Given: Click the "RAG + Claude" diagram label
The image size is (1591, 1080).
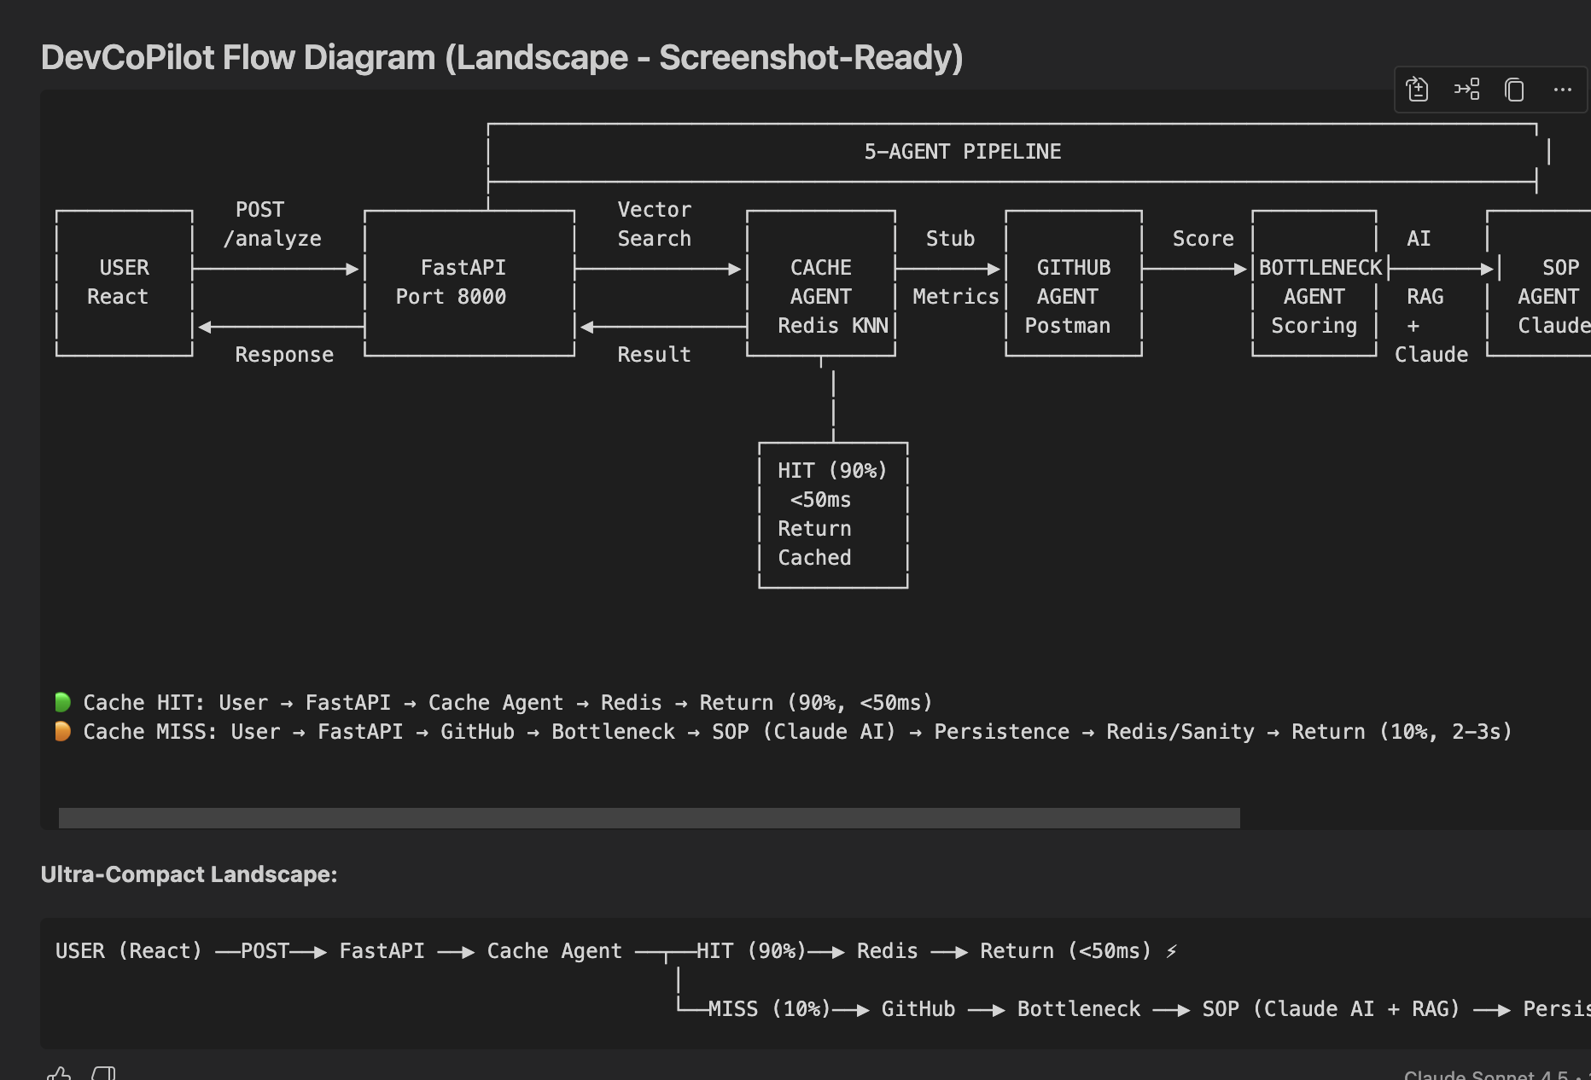Looking at the screenshot, I should pos(1431,326).
